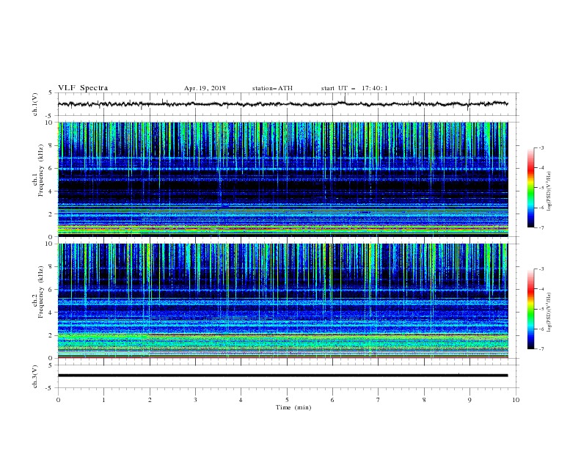Select the ch.1 spectrogram panel
This screenshot has height=449, width=581.
click(283, 179)
